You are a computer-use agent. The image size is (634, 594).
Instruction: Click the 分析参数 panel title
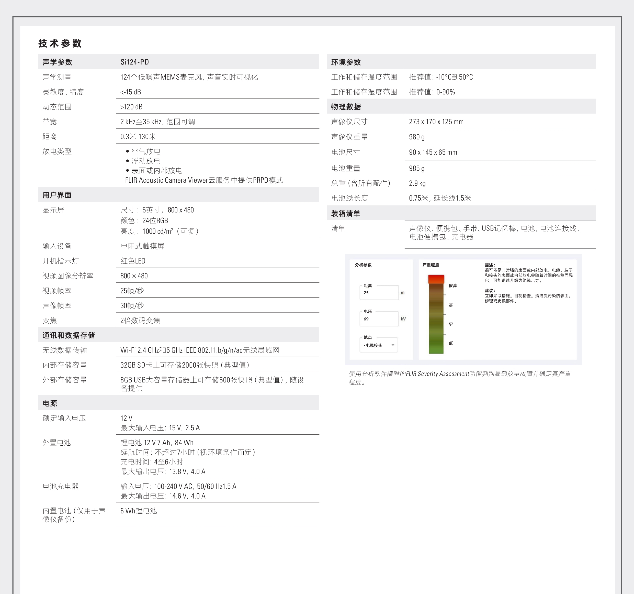[364, 265]
